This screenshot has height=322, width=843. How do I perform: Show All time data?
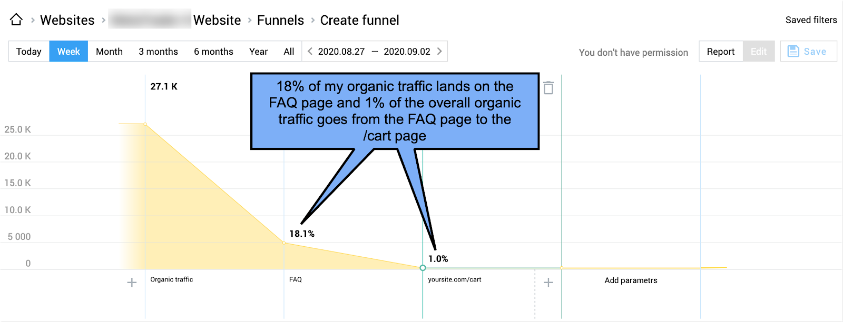pos(289,52)
